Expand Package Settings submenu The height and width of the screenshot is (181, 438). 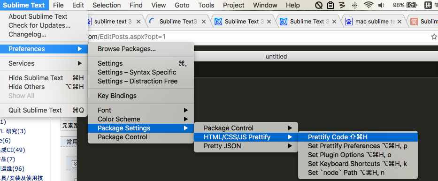141,128
